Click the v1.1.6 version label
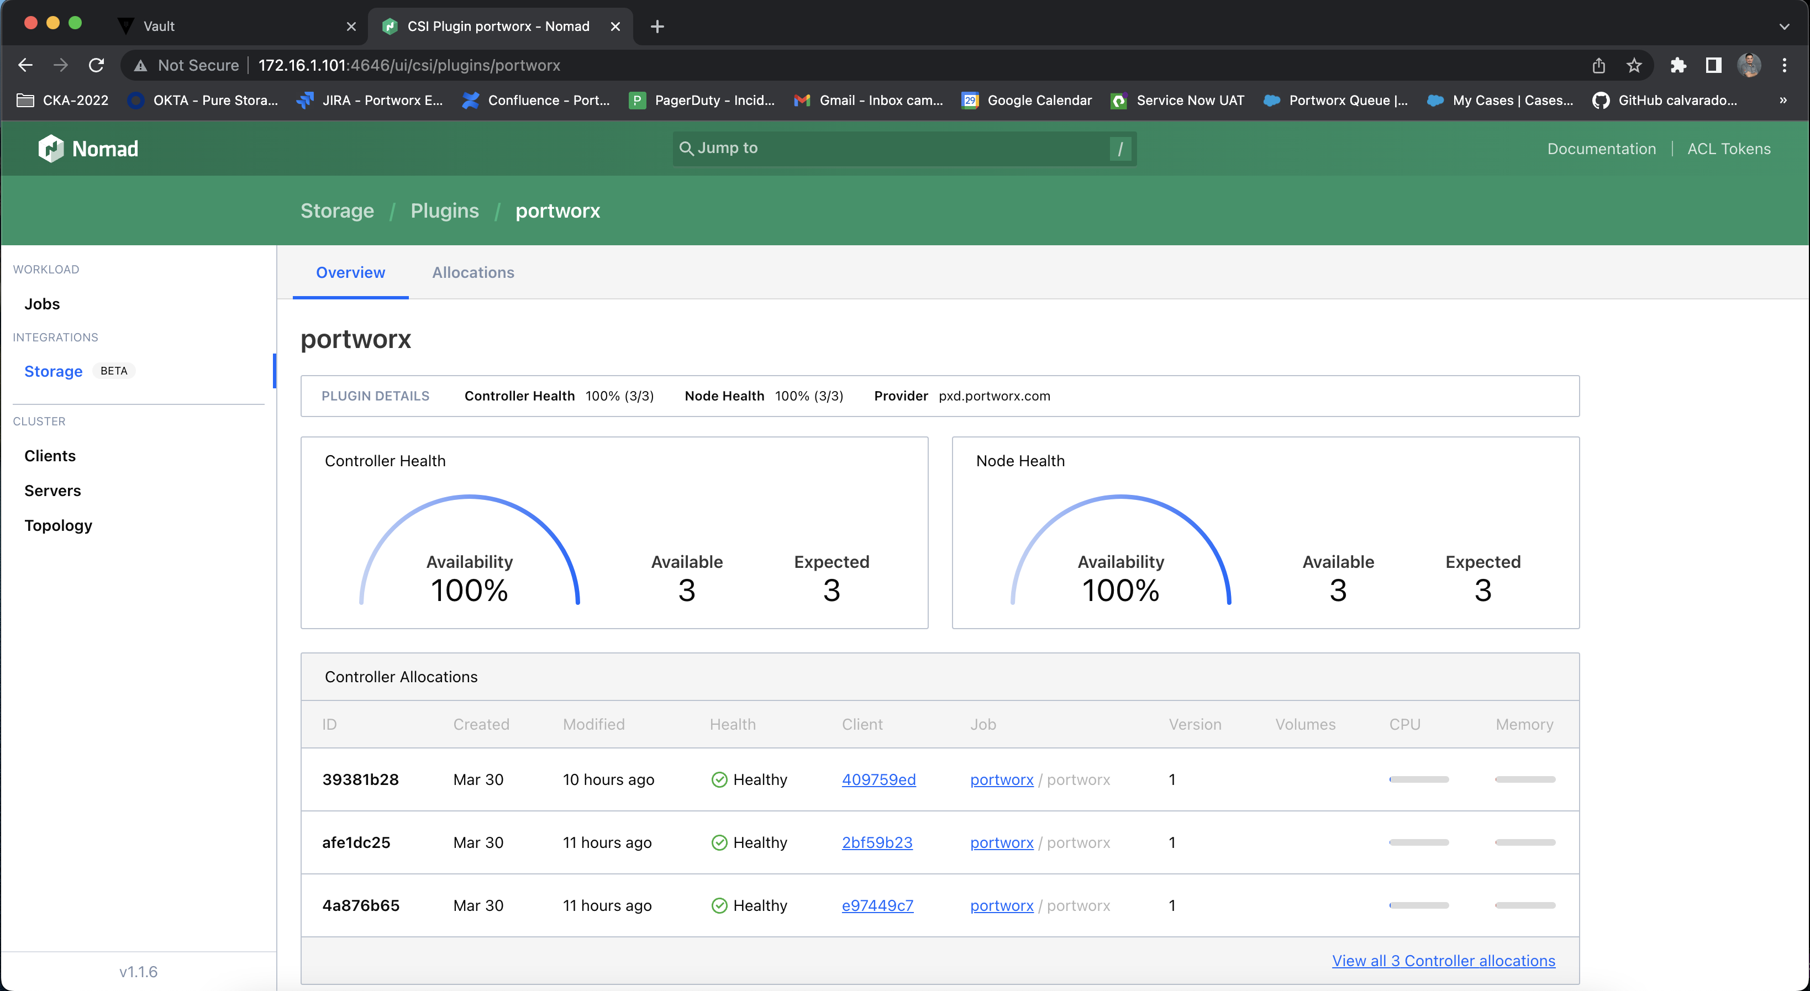This screenshot has height=991, width=1810. tap(139, 972)
